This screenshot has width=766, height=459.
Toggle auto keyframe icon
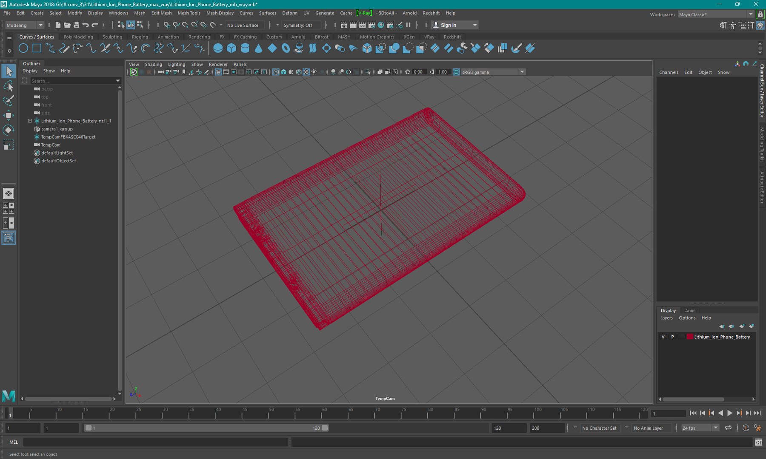pyautogui.click(x=746, y=428)
